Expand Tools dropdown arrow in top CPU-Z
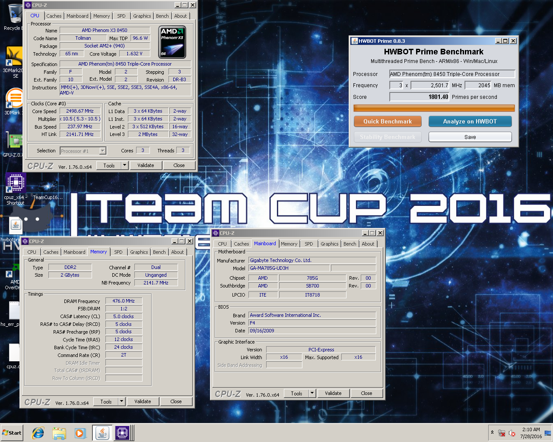553x442 pixels. tap(125, 165)
